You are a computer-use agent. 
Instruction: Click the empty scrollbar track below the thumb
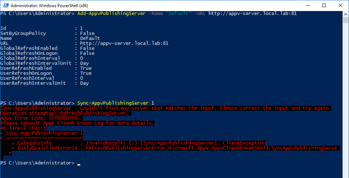[x=345, y=100]
